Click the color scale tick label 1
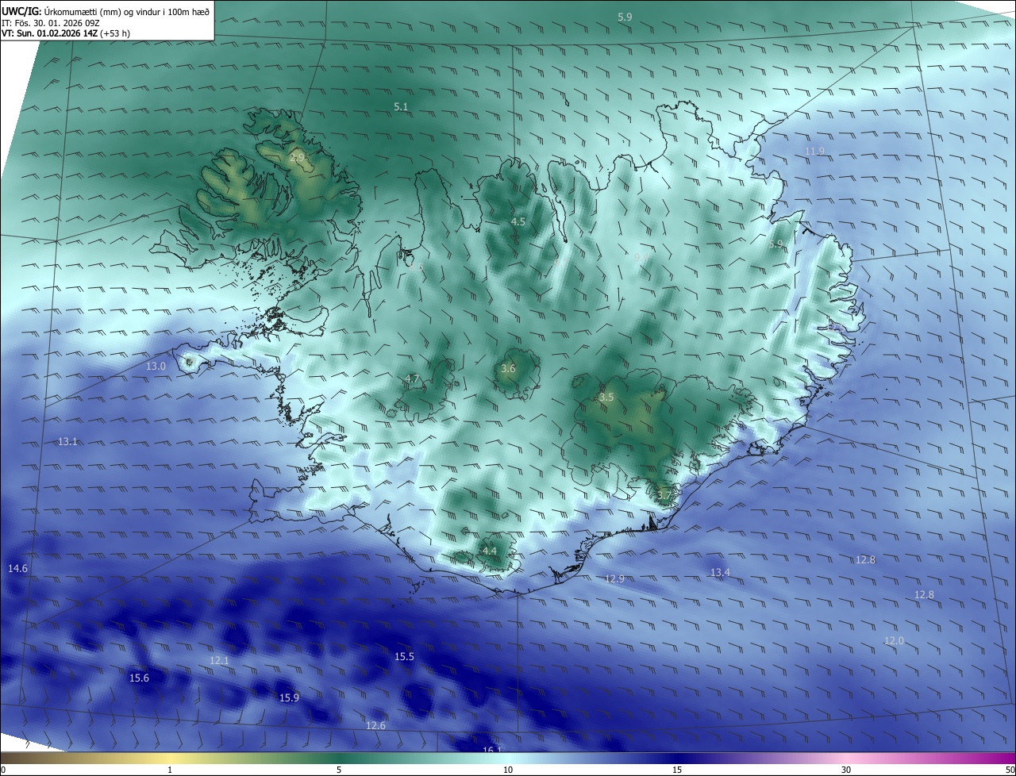 pos(170,770)
